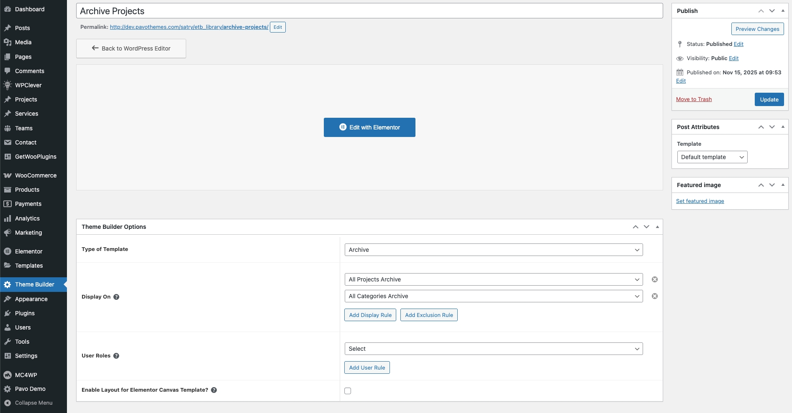Image resolution: width=792 pixels, height=413 pixels.
Task: Collapse the Theme Builder Options panel
Action: tap(657, 227)
